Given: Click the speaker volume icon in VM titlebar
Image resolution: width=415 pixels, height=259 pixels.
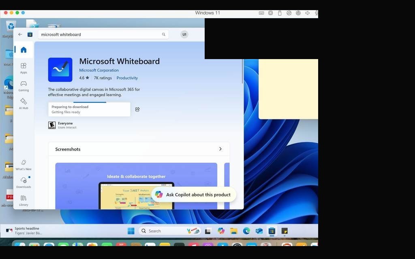Looking at the screenshot, I should coord(307,13).
